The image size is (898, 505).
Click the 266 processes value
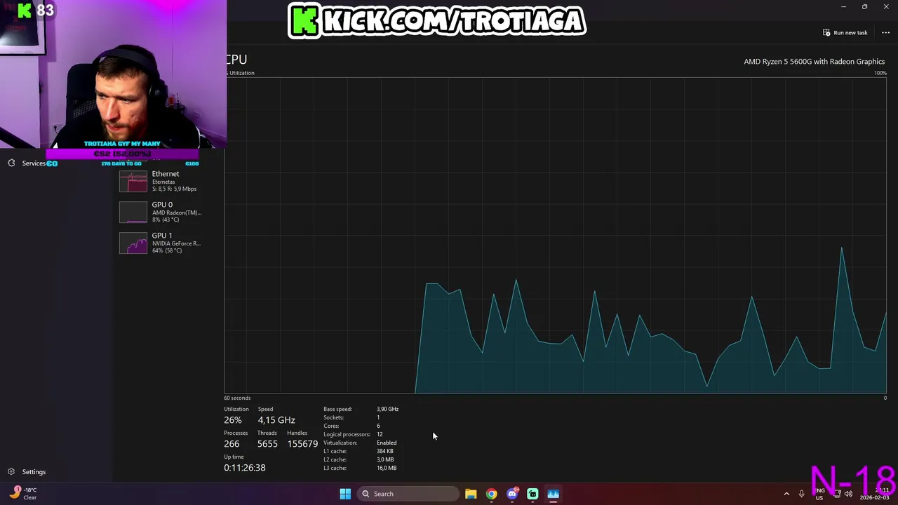point(232,444)
